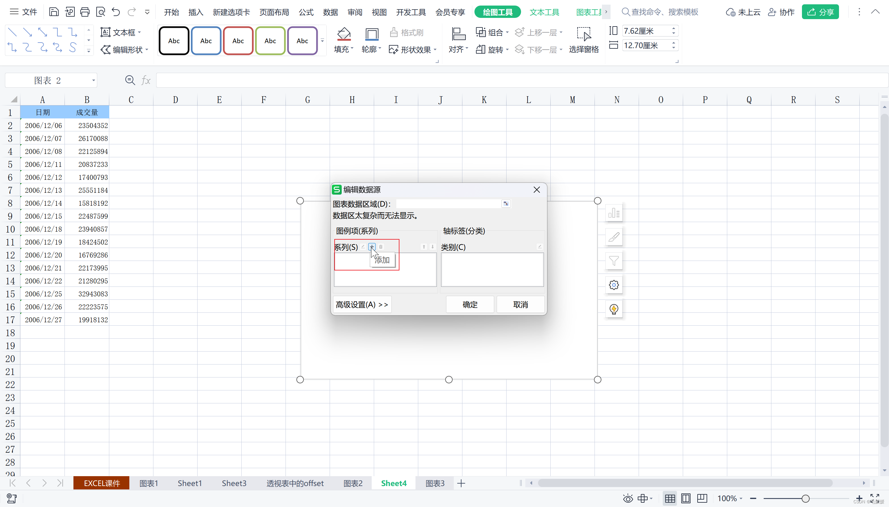Undo the last action
889x507 pixels.
click(116, 12)
